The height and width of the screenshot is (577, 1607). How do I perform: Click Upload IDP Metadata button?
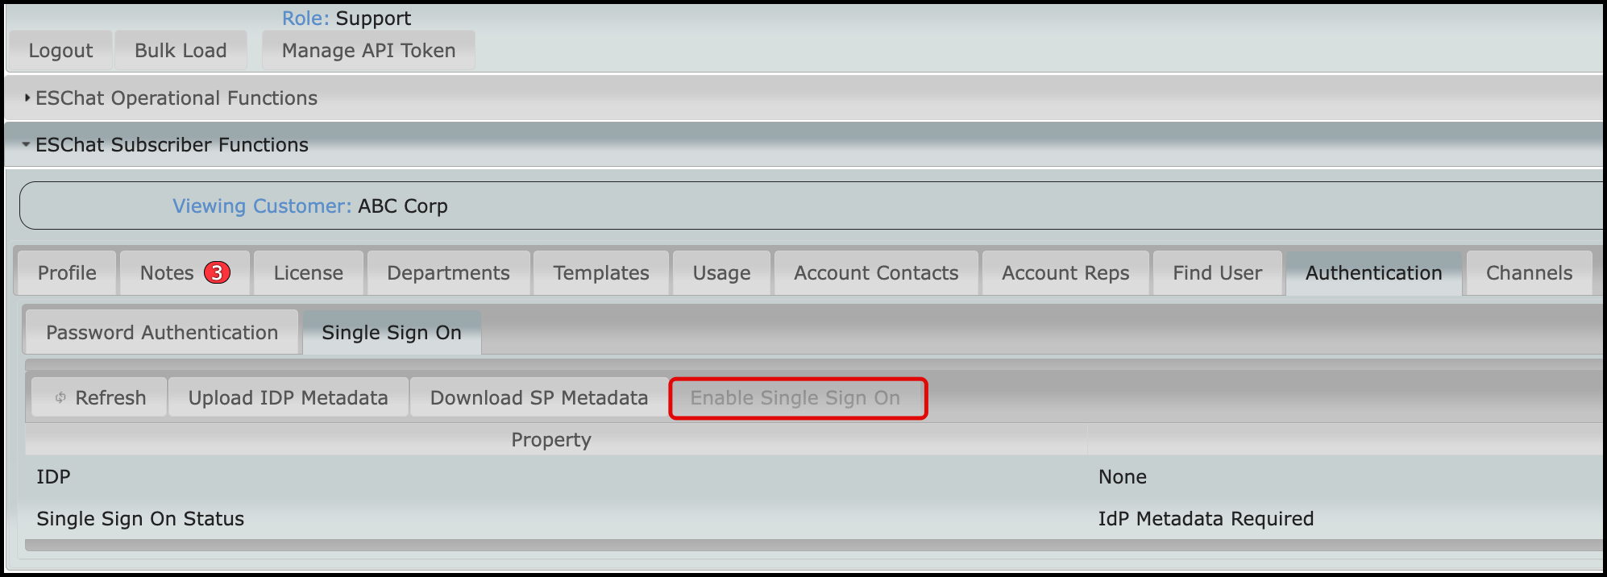point(289,397)
